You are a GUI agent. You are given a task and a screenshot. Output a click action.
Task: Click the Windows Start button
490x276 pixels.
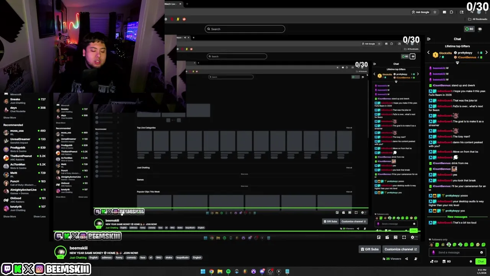point(203,271)
